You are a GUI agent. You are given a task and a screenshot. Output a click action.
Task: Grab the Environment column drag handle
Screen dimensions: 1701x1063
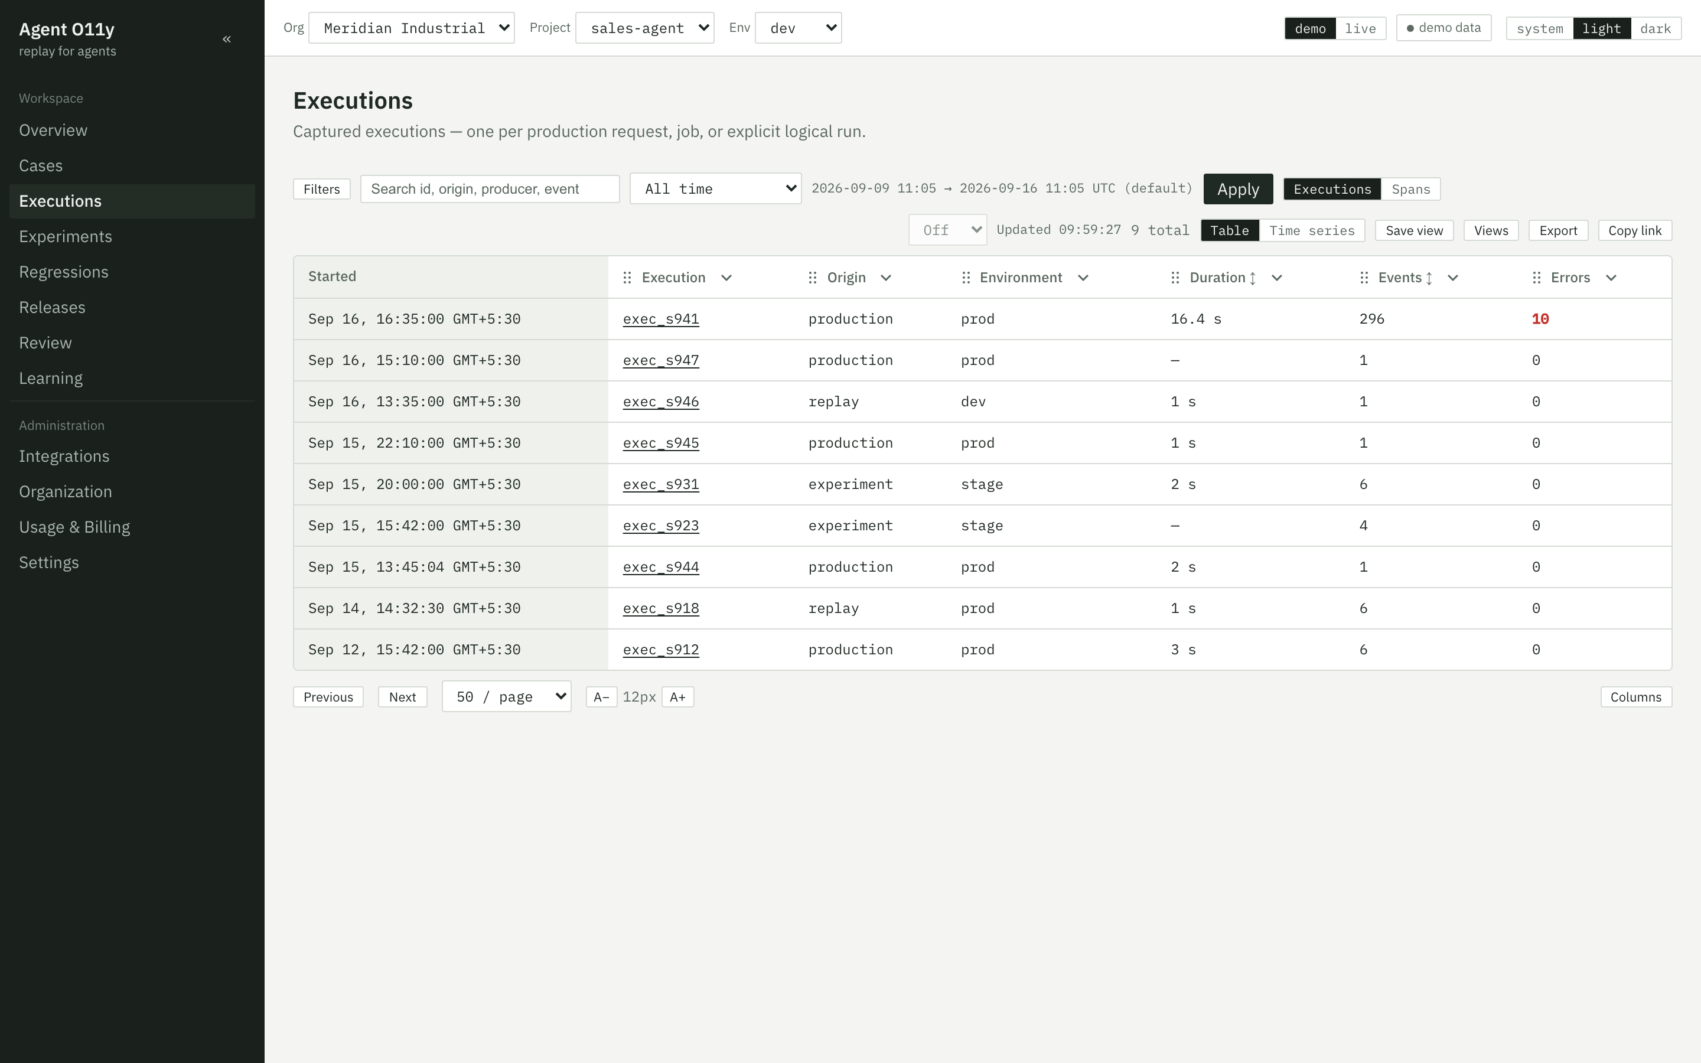[966, 278]
